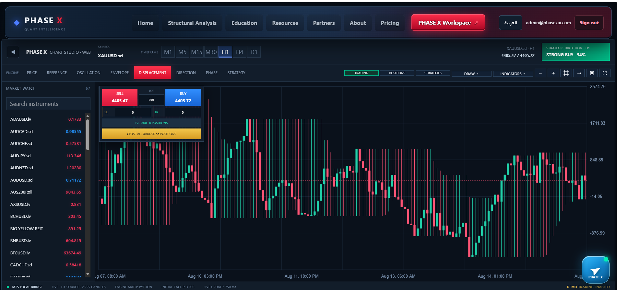Select BNBUSD.lv in market watch

tap(45, 241)
